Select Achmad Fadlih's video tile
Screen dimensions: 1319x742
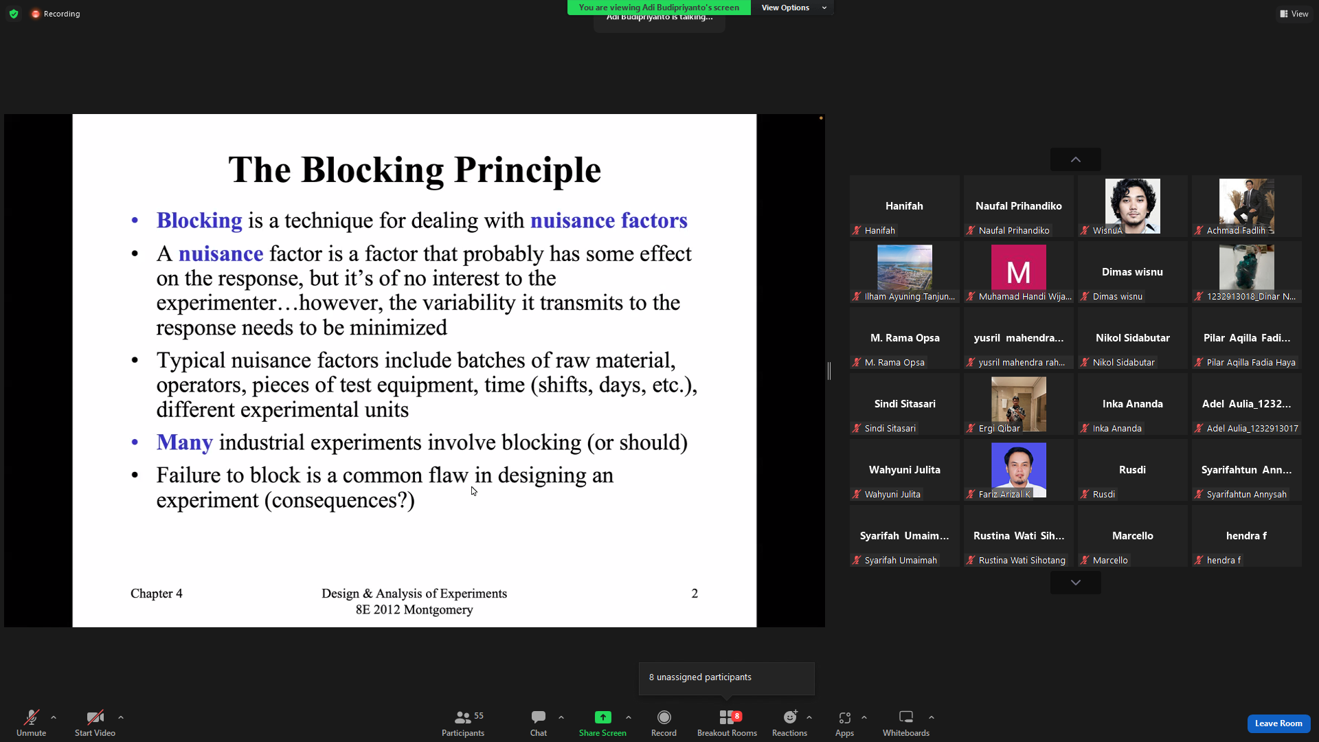tap(1247, 206)
